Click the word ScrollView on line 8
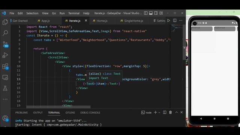This screenshot has height=135, width=240. click(58, 57)
